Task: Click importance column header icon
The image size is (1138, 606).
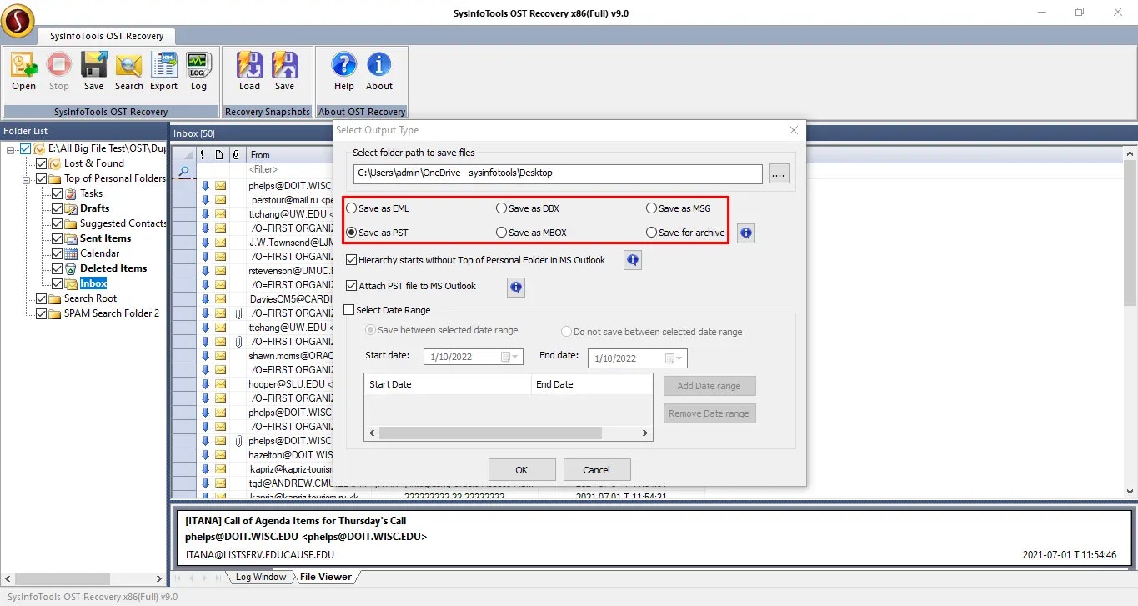Action: pyautogui.click(x=202, y=154)
